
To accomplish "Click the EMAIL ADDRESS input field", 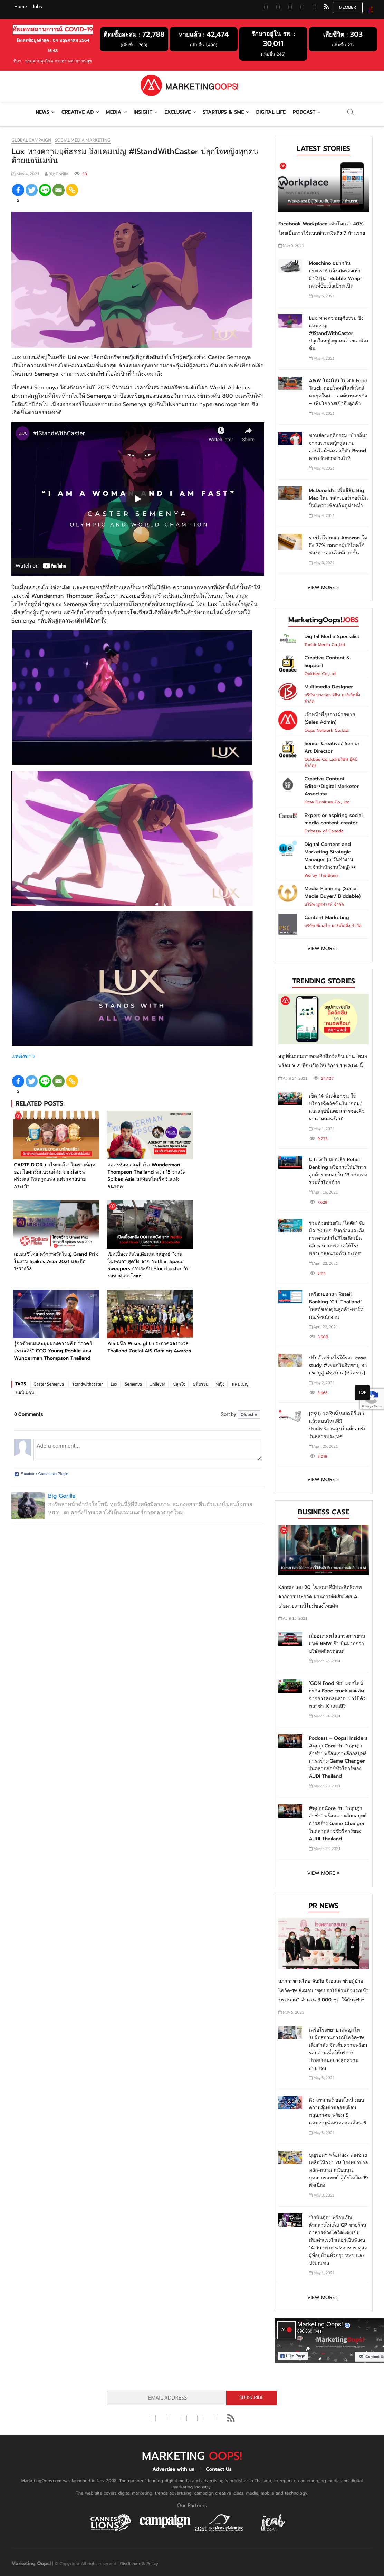I will (167, 2397).
